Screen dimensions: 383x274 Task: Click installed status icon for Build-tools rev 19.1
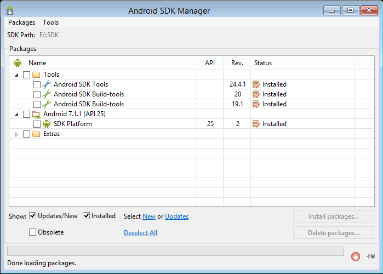pyautogui.click(x=256, y=104)
